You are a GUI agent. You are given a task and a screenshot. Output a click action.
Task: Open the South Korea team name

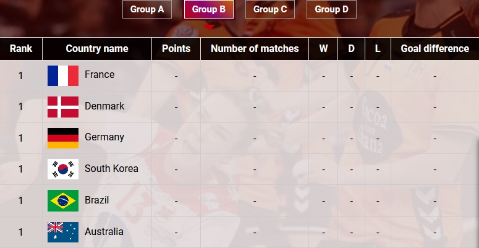tap(111, 168)
